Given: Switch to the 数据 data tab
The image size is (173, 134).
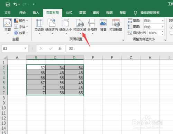Looking at the screenshot, I should (x=82, y=12).
